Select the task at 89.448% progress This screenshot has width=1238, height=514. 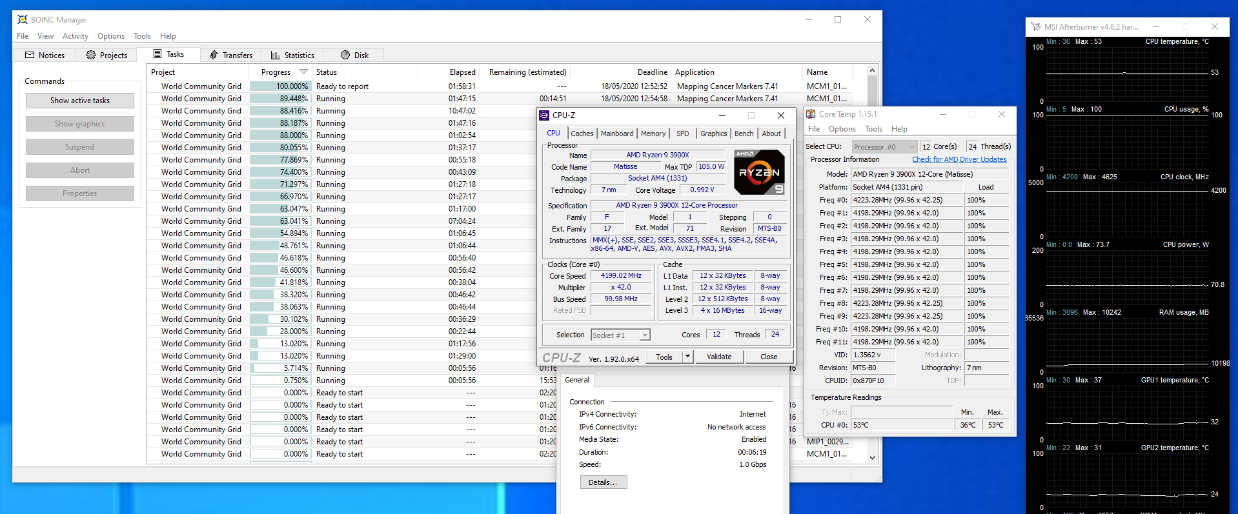click(507, 99)
